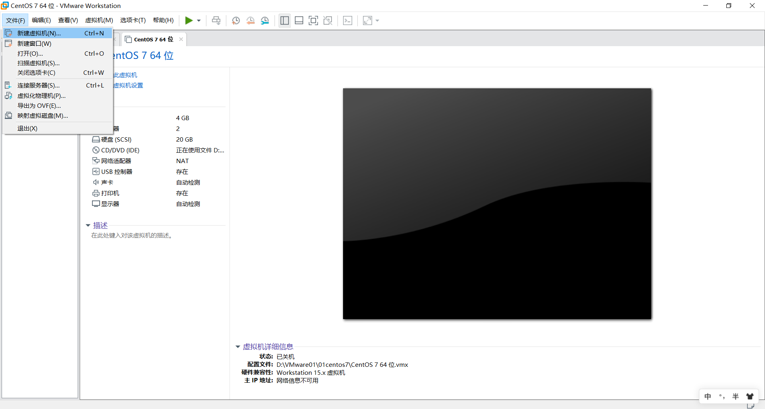Image resolution: width=765 pixels, height=409 pixels.
Task: Choose 关闭选项卡(C) menu entry
Action: click(x=58, y=72)
